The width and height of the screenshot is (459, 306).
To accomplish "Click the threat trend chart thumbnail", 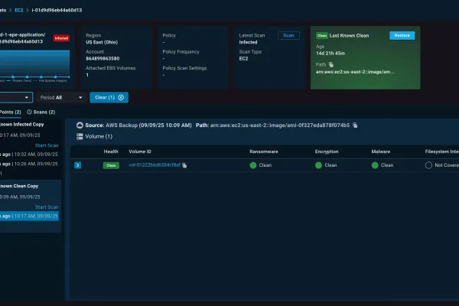I will (x=34, y=66).
